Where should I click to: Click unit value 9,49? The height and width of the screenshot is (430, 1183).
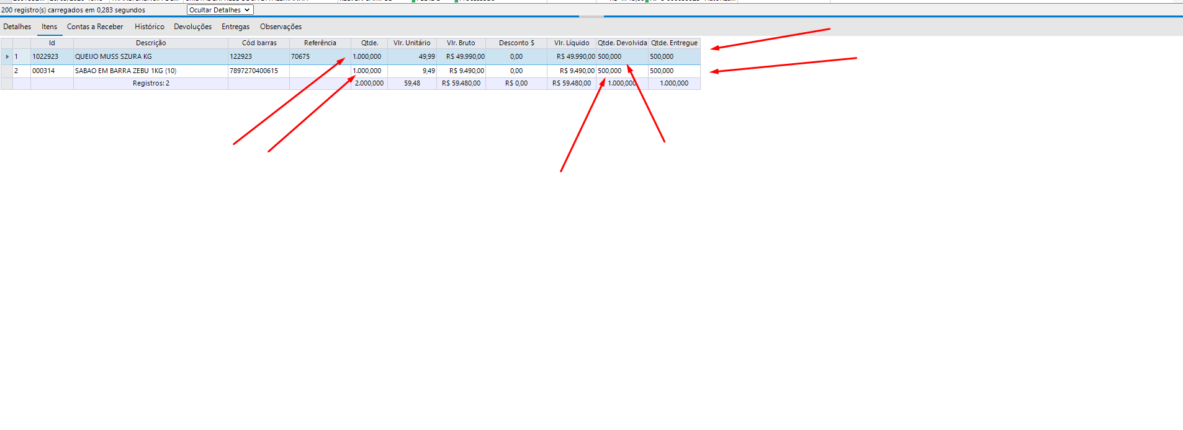pyautogui.click(x=412, y=71)
